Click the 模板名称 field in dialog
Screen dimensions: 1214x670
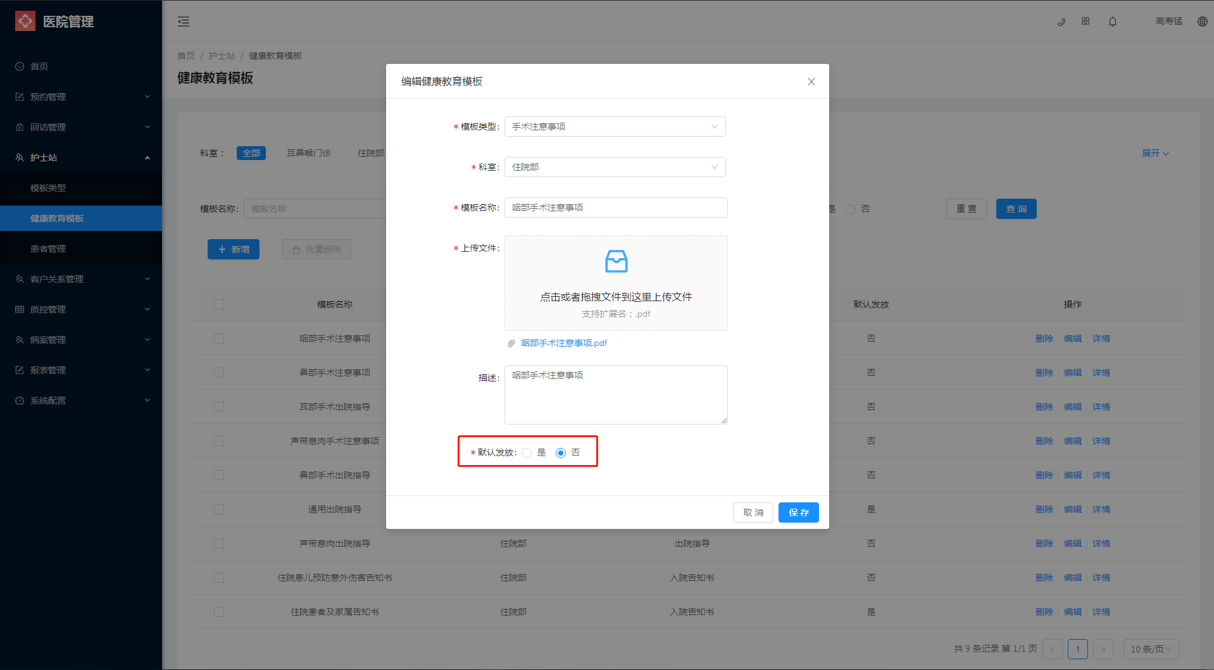click(616, 208)
